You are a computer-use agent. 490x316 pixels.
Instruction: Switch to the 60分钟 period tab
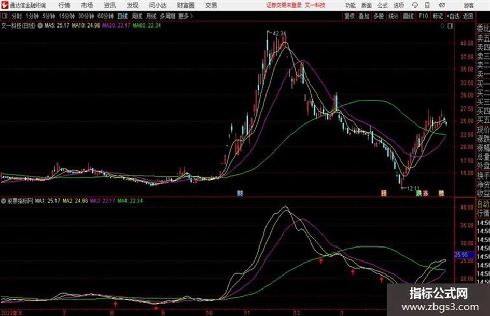106,16
